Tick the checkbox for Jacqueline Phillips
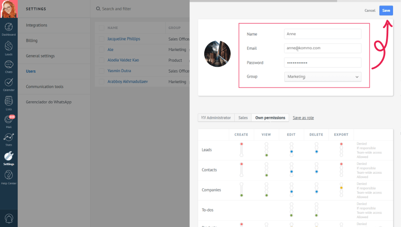Screen dimensions: 401x227 (x=101, y=39)
